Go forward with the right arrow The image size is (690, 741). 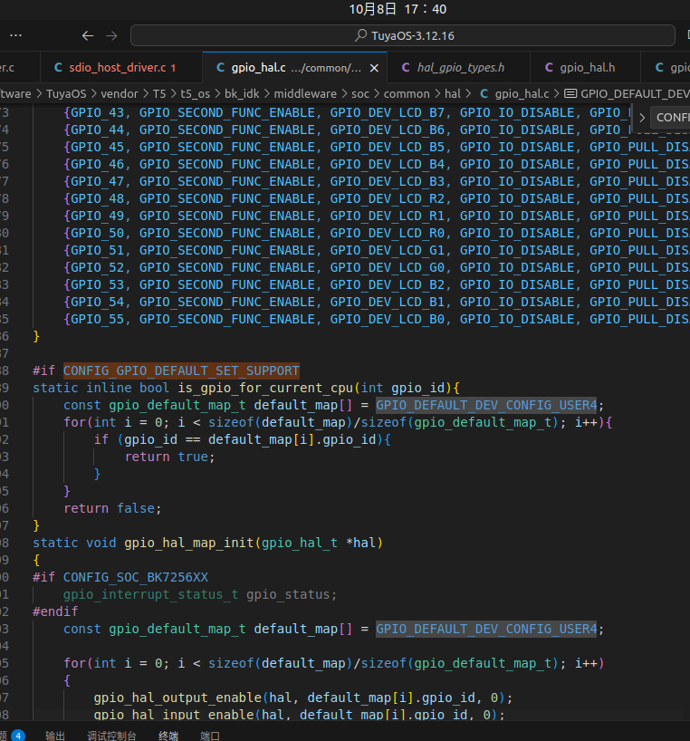(x=111, y=35)
